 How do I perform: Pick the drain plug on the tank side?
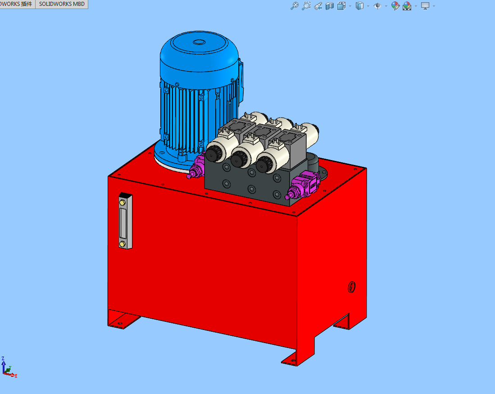tap(352, 286)
